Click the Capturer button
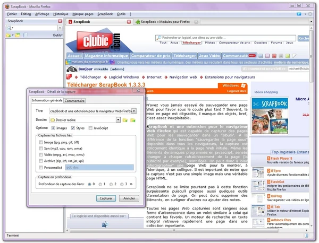This screenshot has height=243, width=319. 106,198
